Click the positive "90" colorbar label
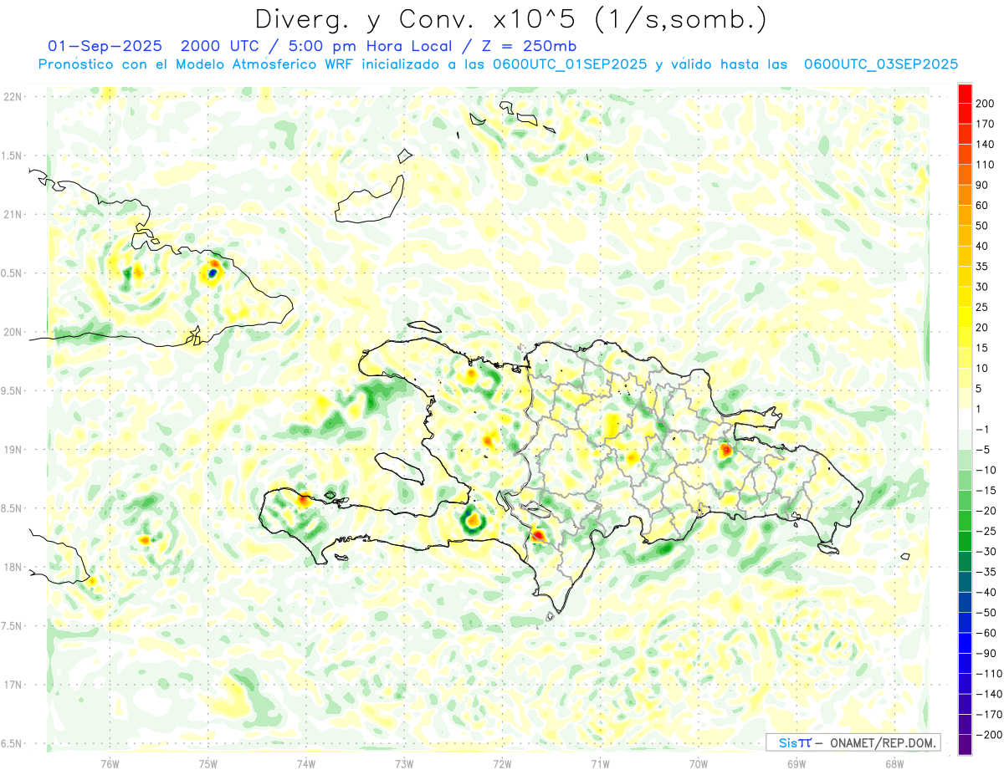1004x775 pixels. tap(983, 185)
